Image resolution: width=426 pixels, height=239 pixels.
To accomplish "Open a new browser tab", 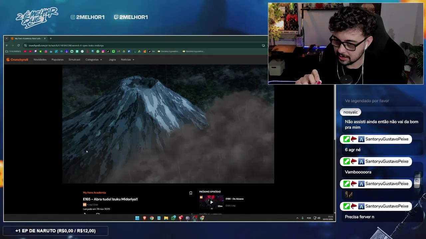I will click(x=51, y=39).
